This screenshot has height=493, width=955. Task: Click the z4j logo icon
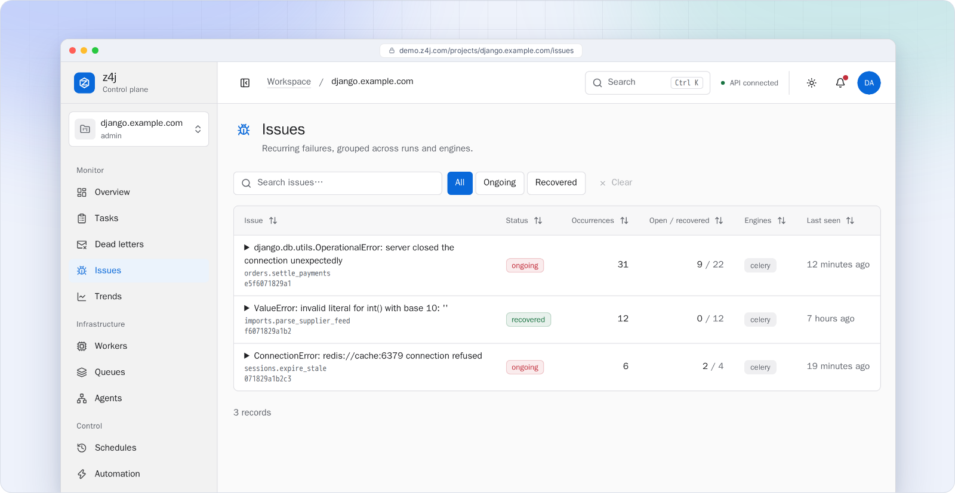click(x=84, y=83)
